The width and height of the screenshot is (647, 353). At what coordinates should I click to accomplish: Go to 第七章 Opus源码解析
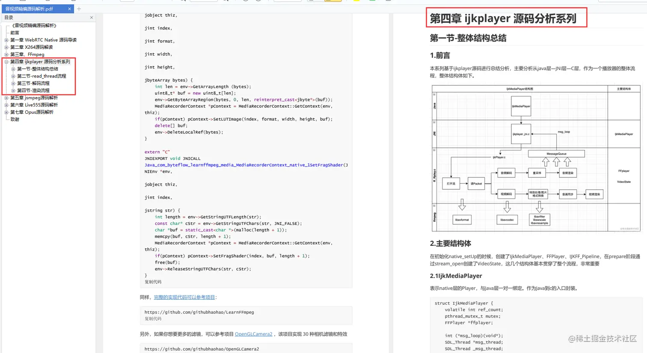point(32,112)
